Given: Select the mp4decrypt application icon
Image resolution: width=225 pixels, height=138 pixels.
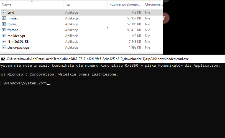Looking at the screenshot, I should click(x=4, y=36).
